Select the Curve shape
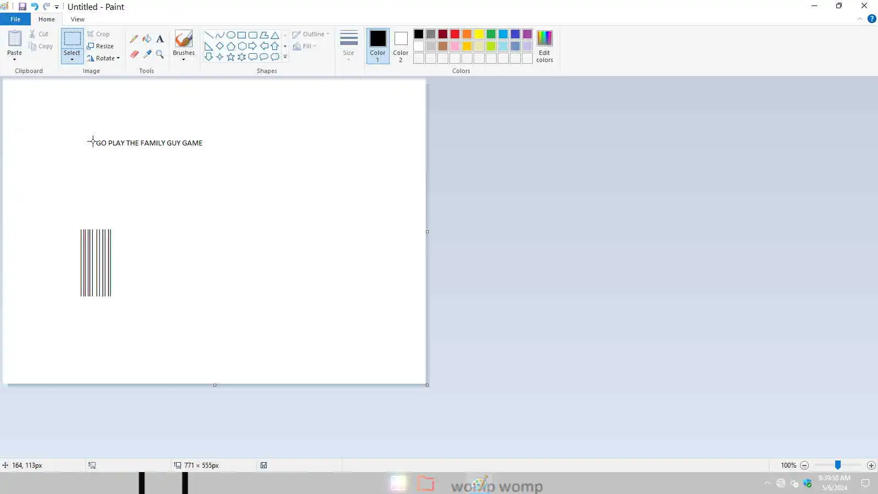 pyautogui.click(x=219, y=35)
